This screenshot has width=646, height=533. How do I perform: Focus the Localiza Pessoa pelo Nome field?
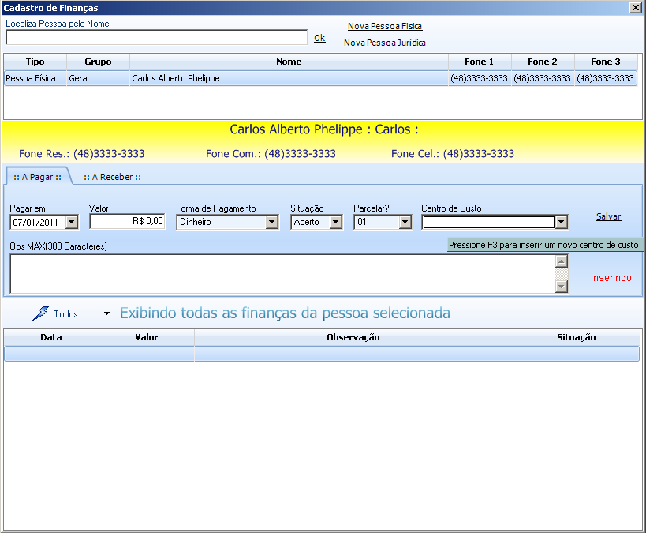pyautogui.click(x=156, y=38)
